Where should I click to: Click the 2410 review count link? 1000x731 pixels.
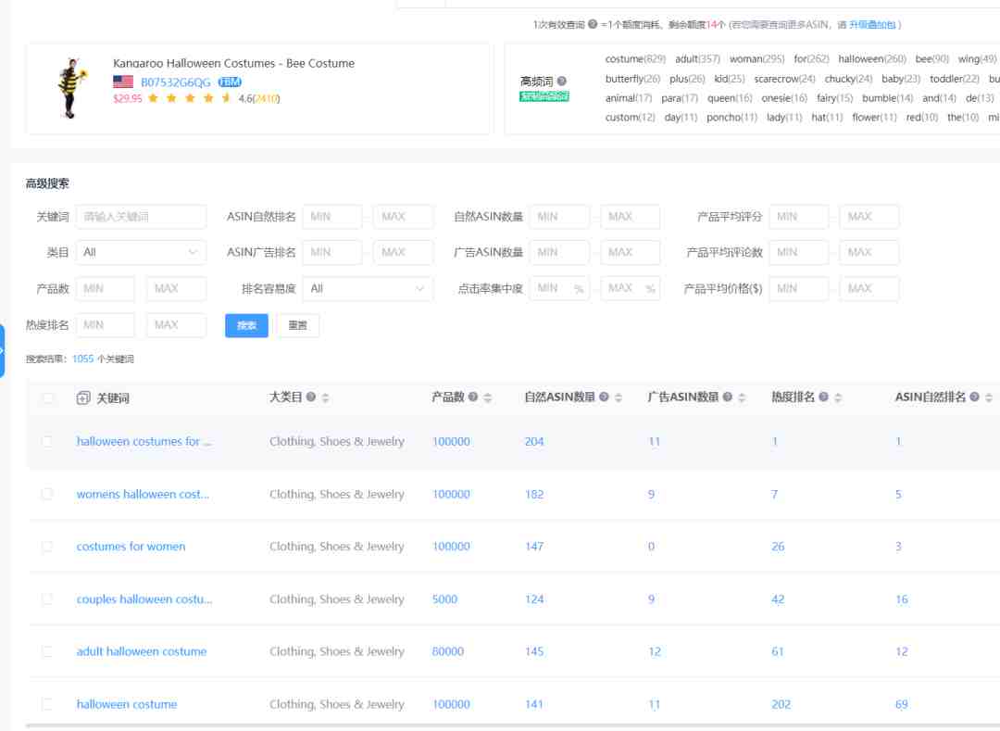click(267, 98)
